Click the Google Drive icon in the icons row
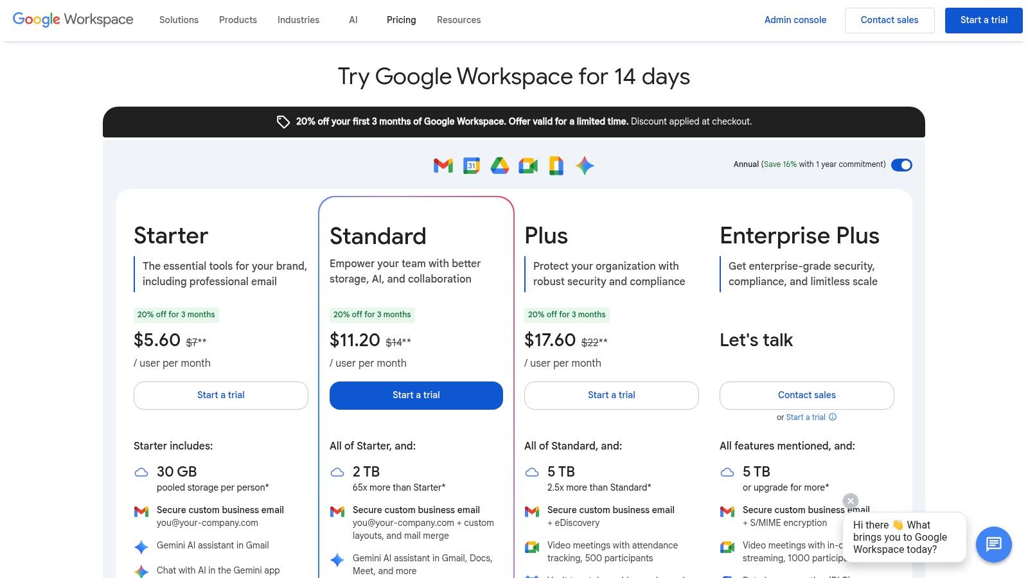Viewport: 1028px width, 578px height. point(499,165)
